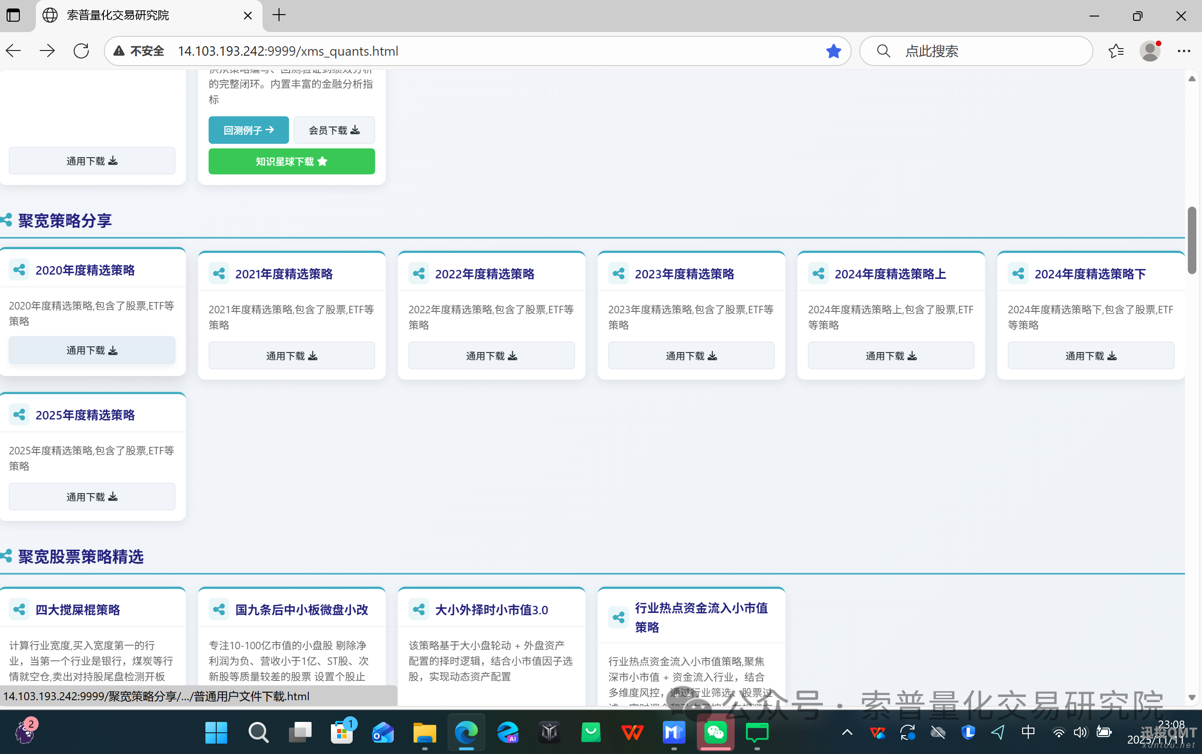Click the favorite star in the address bar

(x=832, y=50)
